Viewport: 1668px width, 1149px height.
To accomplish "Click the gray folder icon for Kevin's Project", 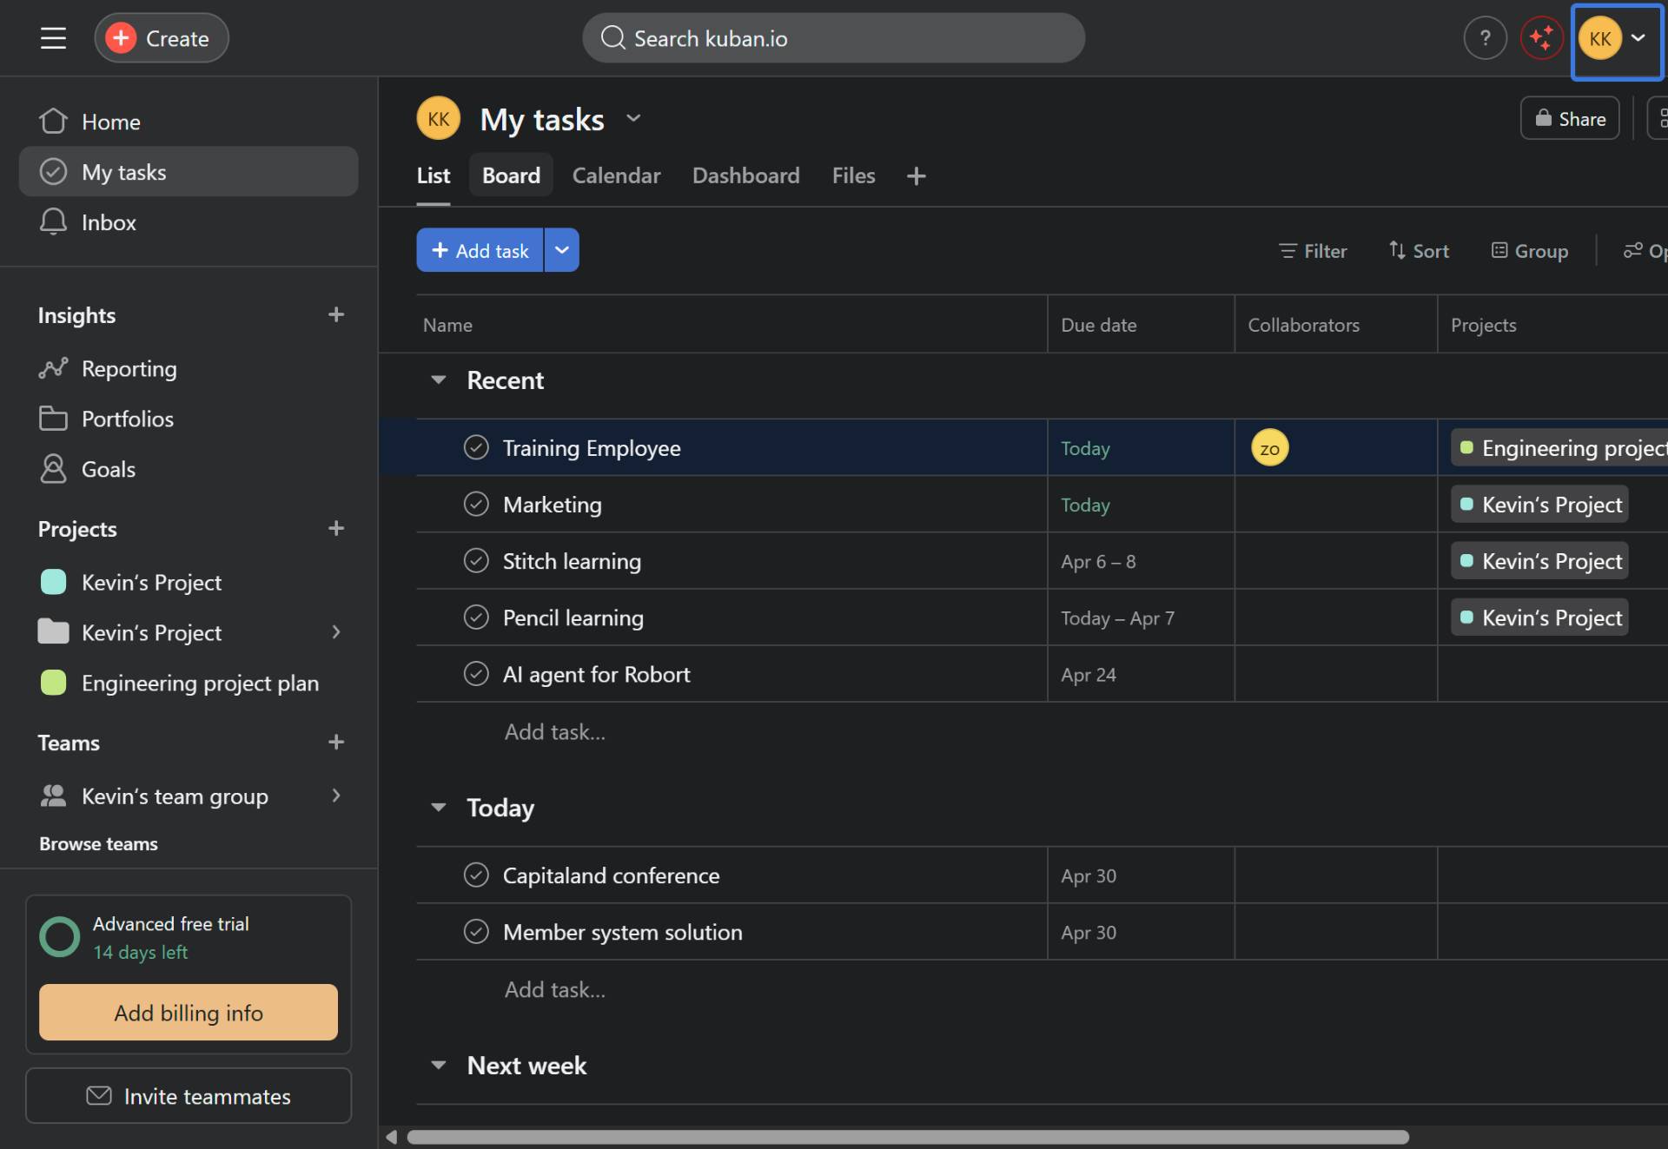I will coord(53,632).
